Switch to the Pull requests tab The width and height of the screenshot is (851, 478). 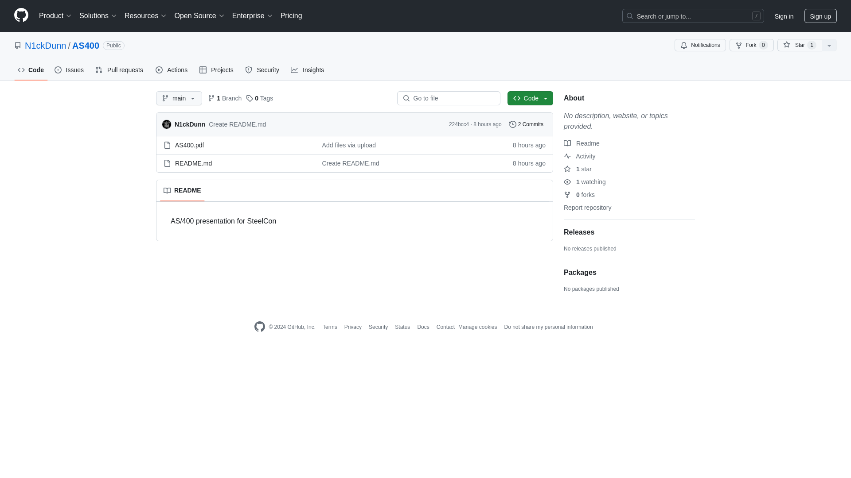[x=119, y=70]
